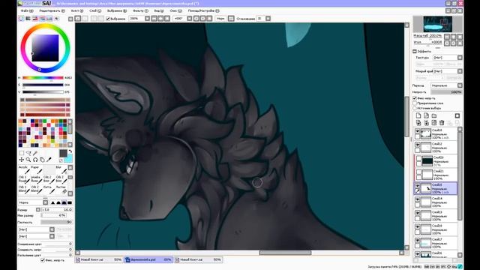Open the Холст menu

pos(76,10)
